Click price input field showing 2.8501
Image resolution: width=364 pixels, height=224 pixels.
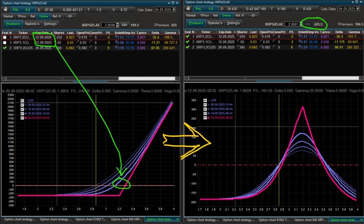(x=292, y=24)
